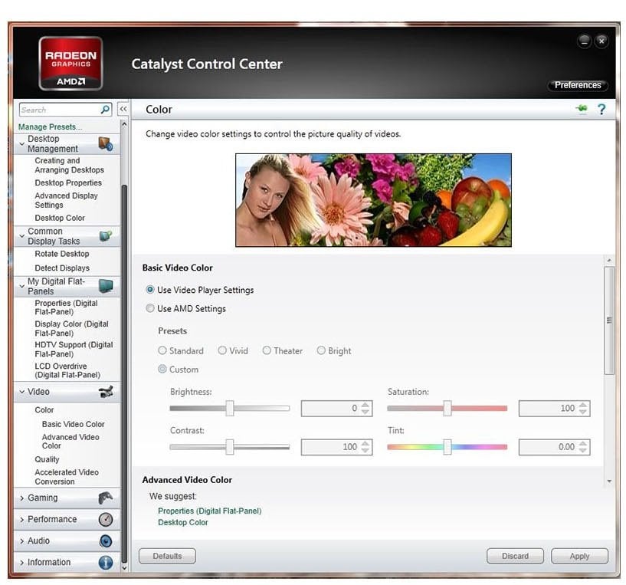The image size is (626, 585).
Task: Click the Defaults button
Action: pyautogui.click(x=167, y=556)
